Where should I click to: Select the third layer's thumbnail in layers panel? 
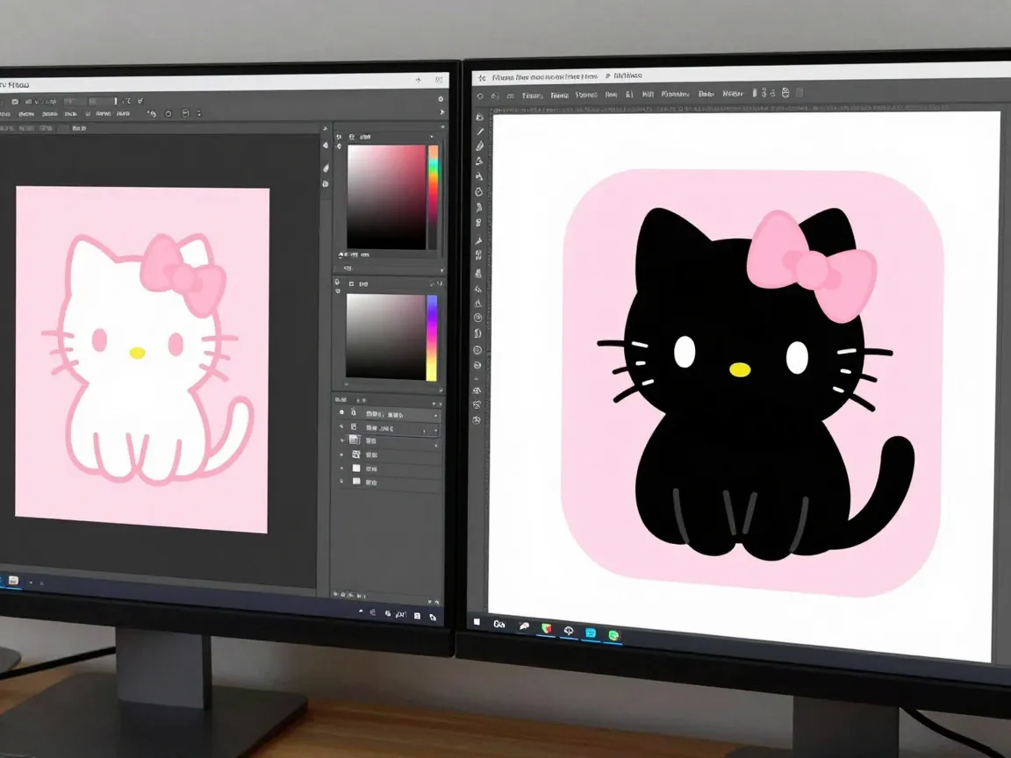click(355, 440)
